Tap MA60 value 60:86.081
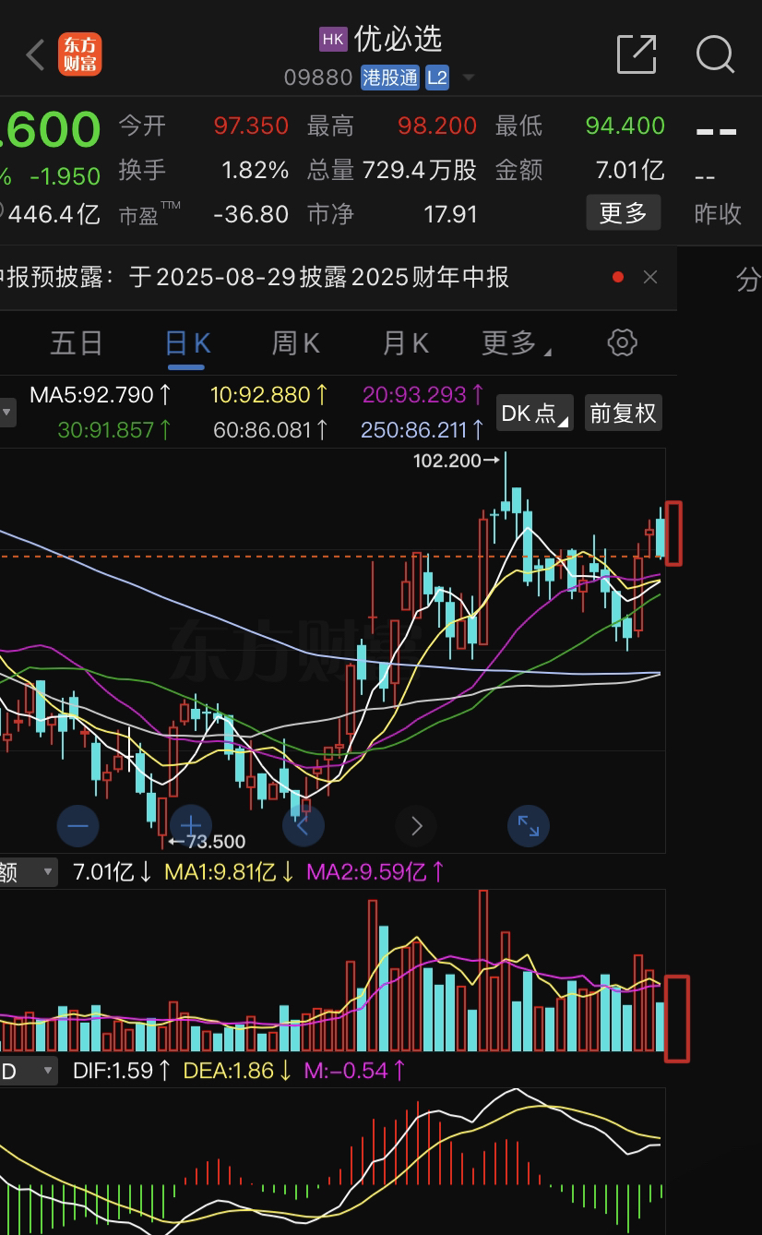Screen dimensions: 762x1235 click(x=271, y=429)
